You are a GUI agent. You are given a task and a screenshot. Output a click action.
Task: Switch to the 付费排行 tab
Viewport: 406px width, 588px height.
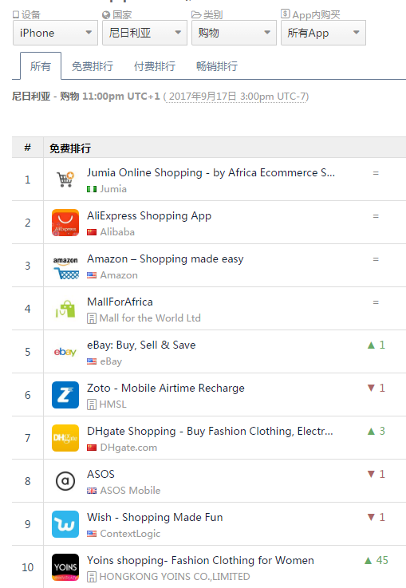(155, 66)
